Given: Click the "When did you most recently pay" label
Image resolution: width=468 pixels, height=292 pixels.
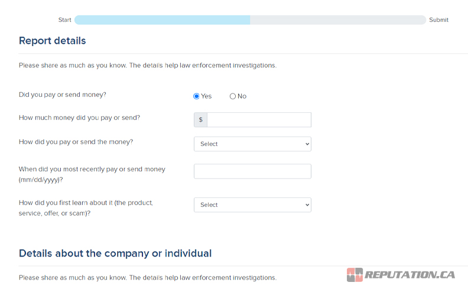Looking at the screenshot, I should 92,169.
